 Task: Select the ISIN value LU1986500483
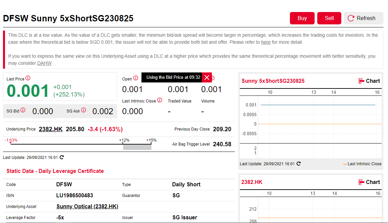74,196
